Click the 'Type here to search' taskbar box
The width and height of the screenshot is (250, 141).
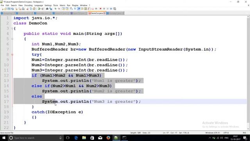[x=35, y=138]
